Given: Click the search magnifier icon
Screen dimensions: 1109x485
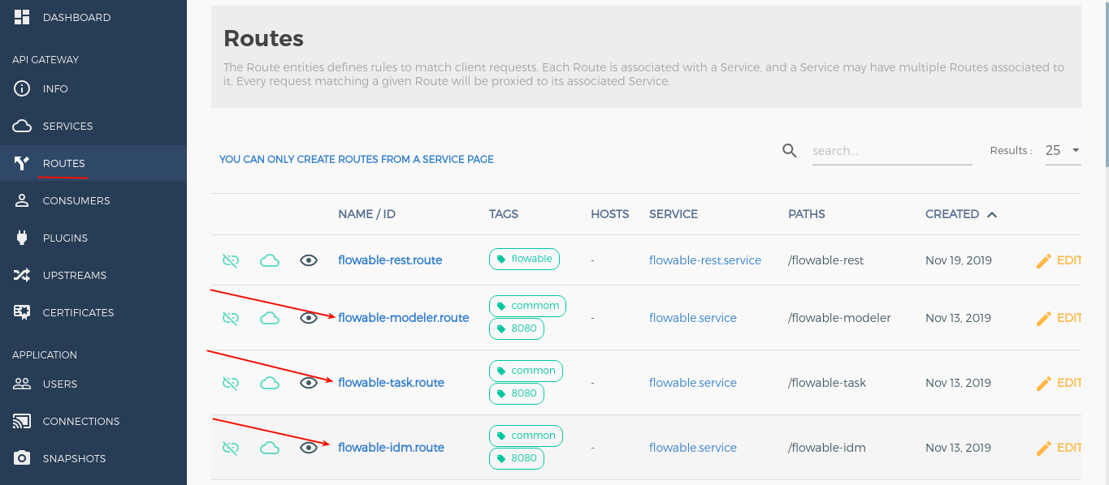Looking at the screenshot, I should pyautogui.click(x=789, y=151).
